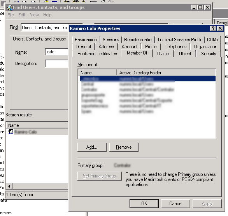Click the left scroll arrow under search results
228x216 pixels.
click(9, 186)
